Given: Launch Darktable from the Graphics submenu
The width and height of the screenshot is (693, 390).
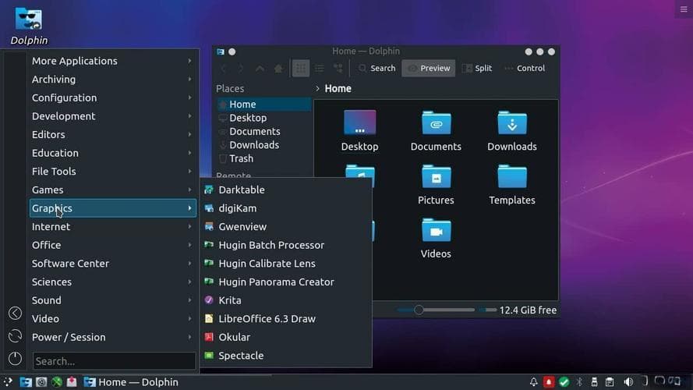Looking at the screenshot, I should click(x=286, y=190).
